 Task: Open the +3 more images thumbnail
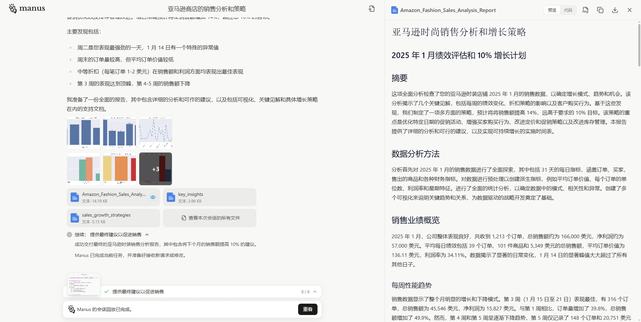tap(156, 169)
